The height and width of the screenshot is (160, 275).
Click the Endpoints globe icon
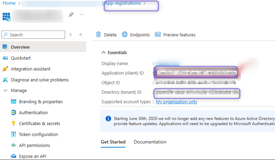[x=125, y=35]
